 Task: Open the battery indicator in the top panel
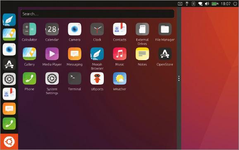click(215, 4)
